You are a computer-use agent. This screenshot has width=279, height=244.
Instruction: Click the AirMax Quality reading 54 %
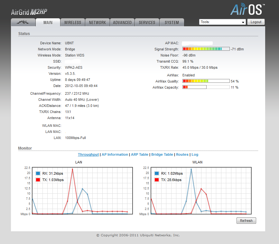click(x=235, y=81)
